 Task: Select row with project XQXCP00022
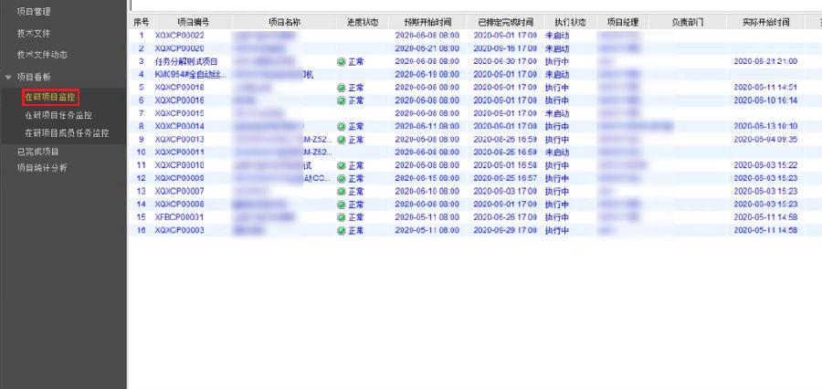tap(179, 35)
